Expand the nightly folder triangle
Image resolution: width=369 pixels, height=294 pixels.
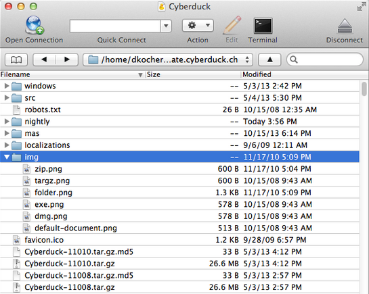(x=7, y=122)
